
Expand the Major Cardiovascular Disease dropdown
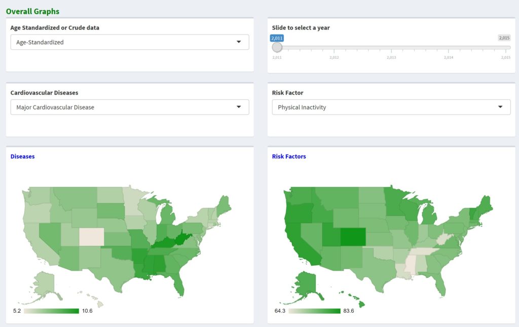pyautogui.click(x=130, y=107)
